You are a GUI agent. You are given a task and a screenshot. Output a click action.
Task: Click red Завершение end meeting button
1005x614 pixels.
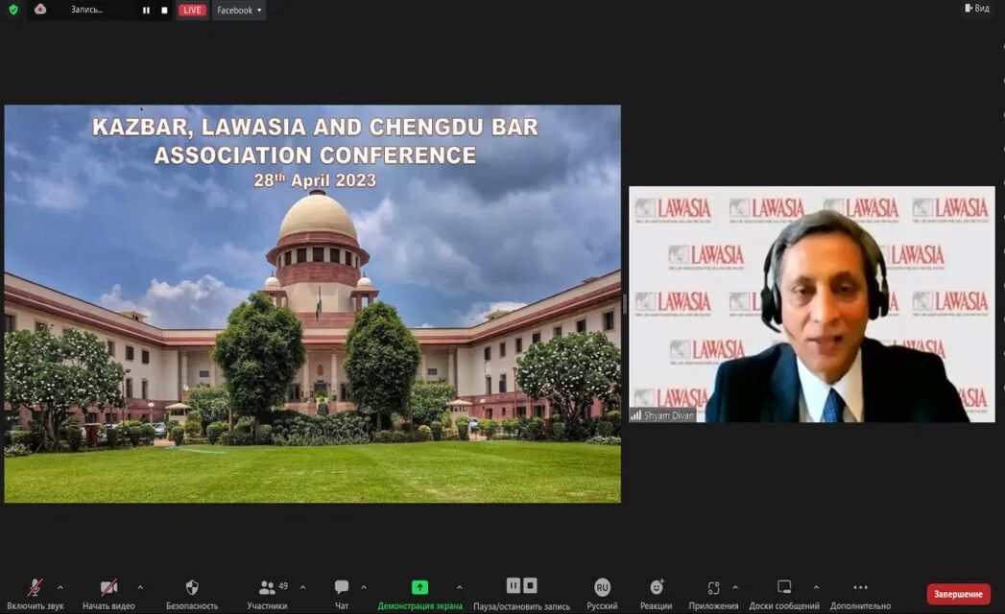pyautogui.click(x=958, y=594)
